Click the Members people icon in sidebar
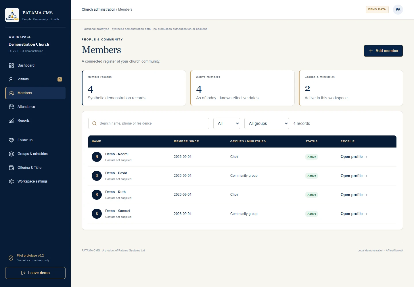The image size is (414, 287). [x=11, y=93]
